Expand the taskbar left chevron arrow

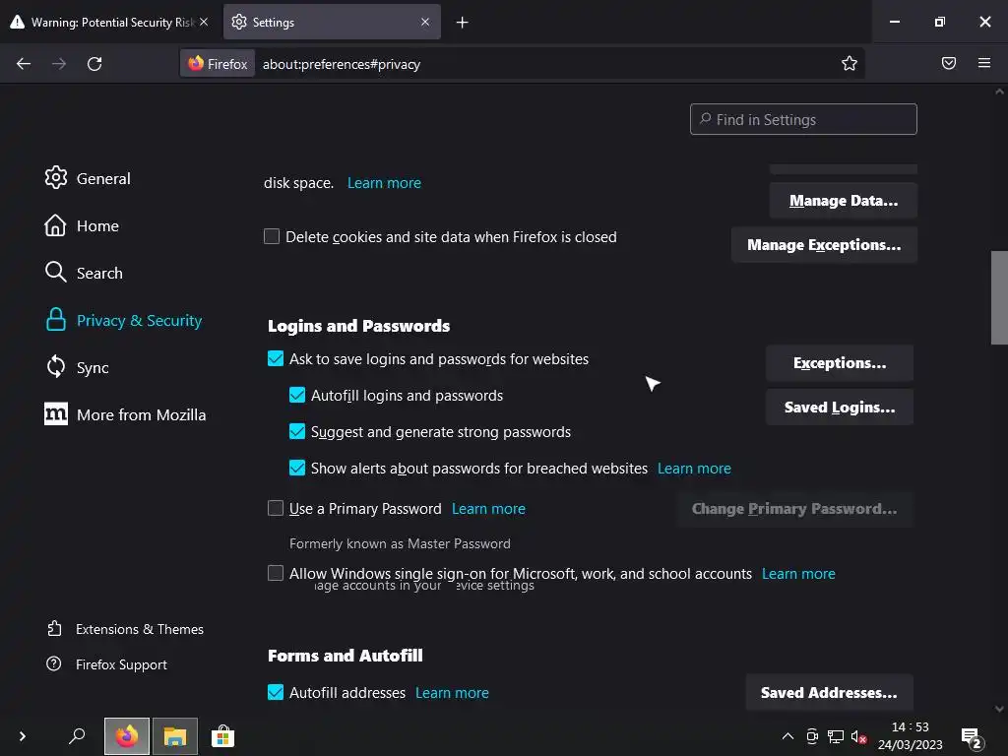(x=22, y=736)
